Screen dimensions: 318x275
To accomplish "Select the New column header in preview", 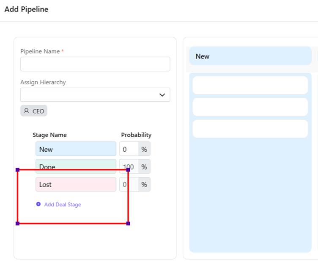I will pos(250,56).
